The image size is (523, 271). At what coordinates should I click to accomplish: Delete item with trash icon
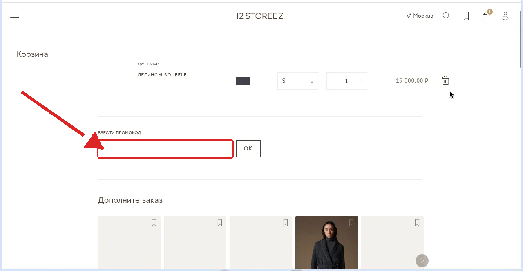point(445,81)
